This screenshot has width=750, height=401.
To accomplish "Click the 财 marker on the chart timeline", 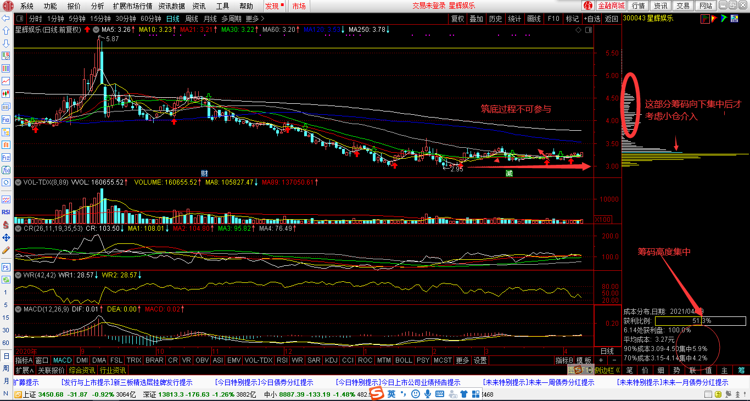I will click(x=204, y=174).
